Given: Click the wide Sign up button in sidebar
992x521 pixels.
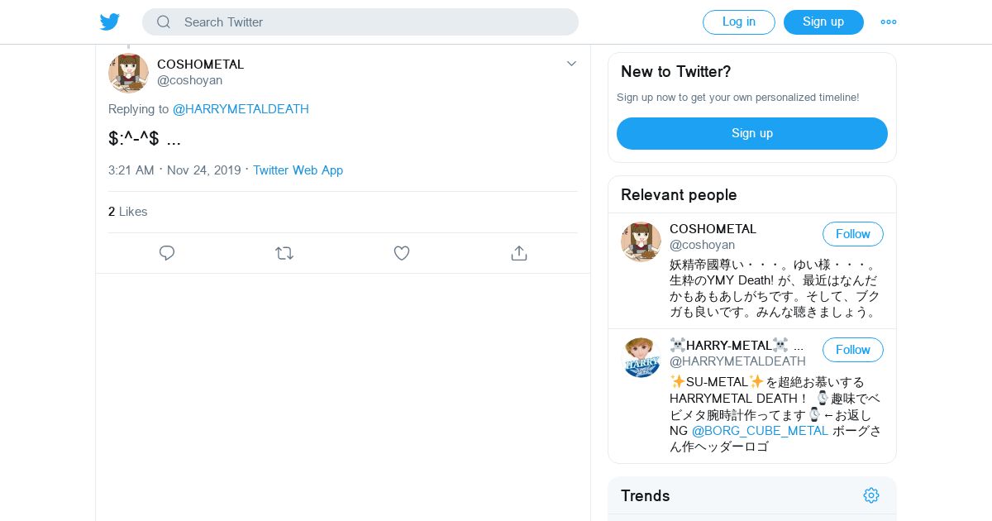Looking at the screenshot, I should pos(751,133).
